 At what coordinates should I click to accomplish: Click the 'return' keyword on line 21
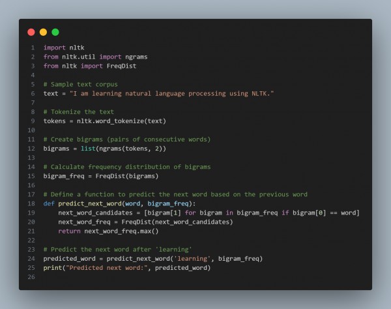(x=69, y=231)
